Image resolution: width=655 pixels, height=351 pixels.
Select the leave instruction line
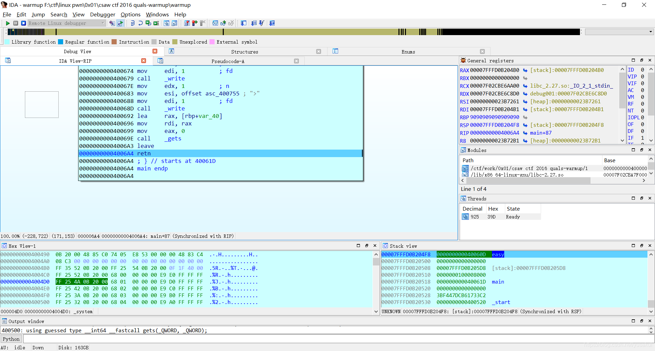220,146
